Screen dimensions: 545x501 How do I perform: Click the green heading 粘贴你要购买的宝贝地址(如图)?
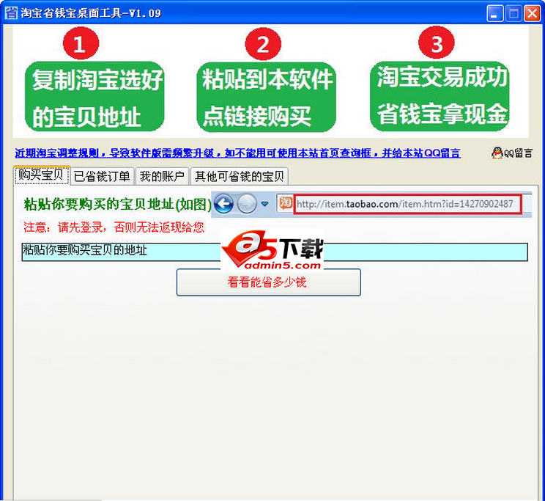point(117,205)
